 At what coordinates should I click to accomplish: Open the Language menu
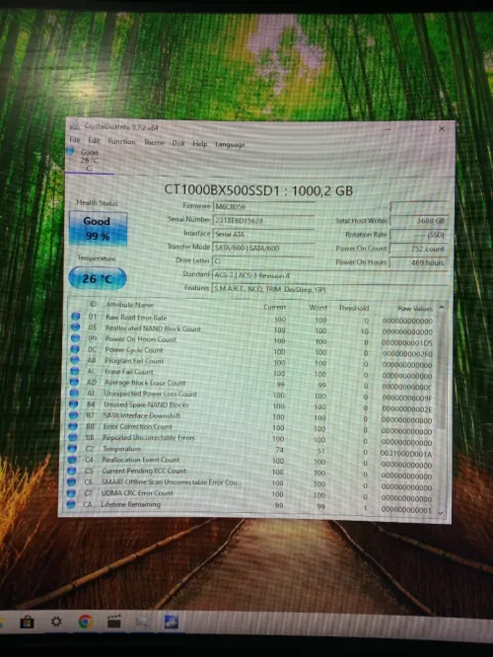(x=230, y=145)
